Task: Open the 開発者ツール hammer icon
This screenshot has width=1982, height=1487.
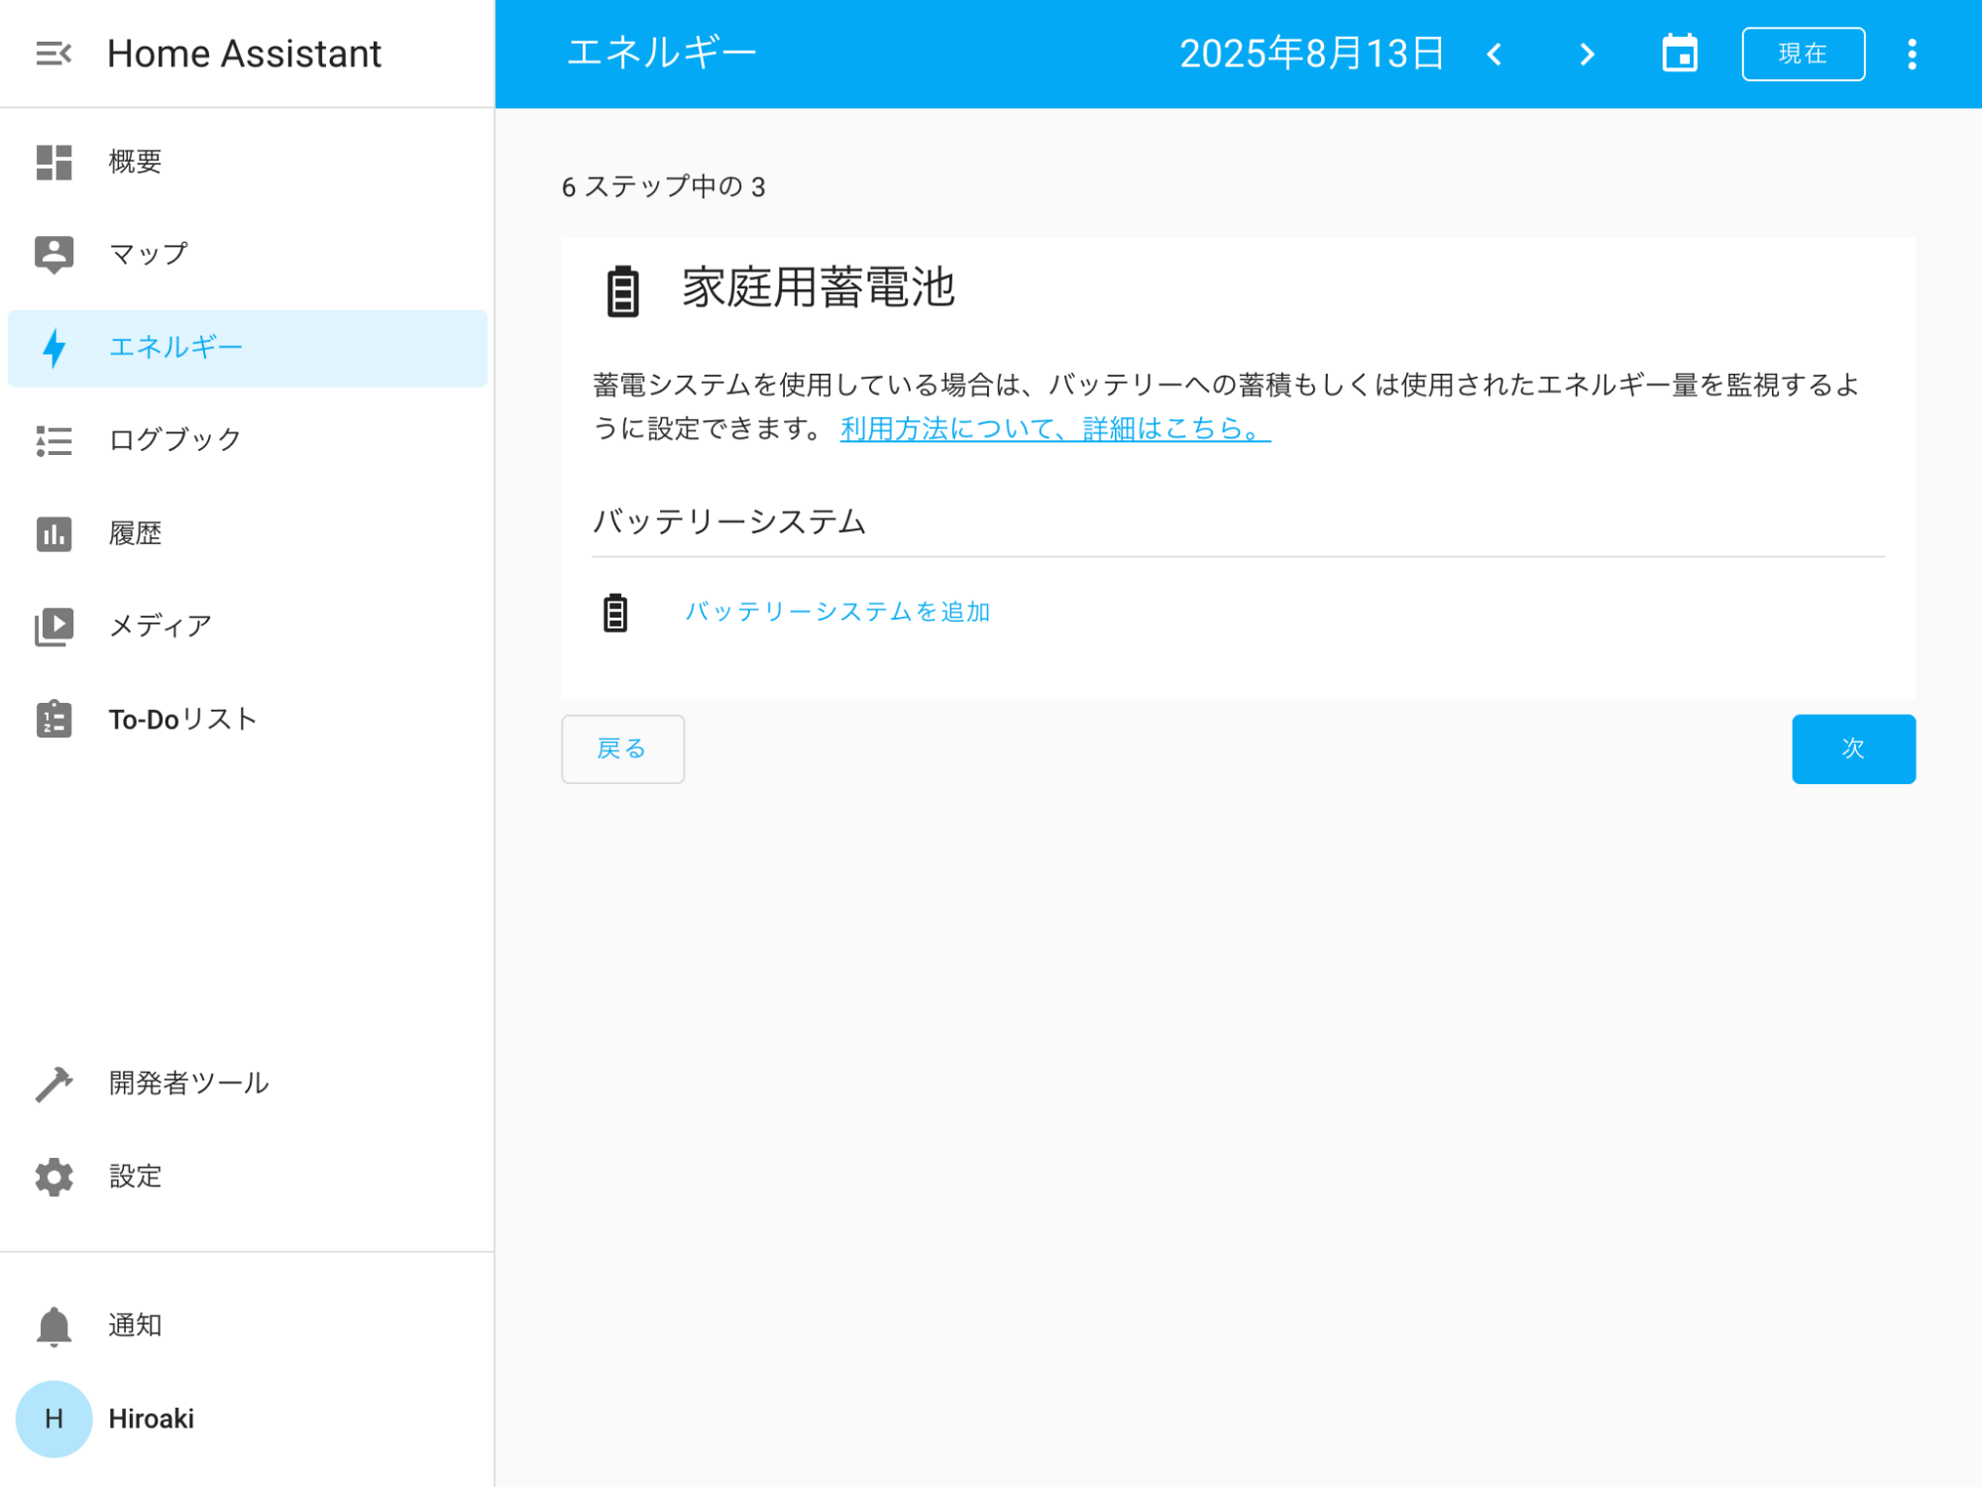Action: pos(54,1084)
